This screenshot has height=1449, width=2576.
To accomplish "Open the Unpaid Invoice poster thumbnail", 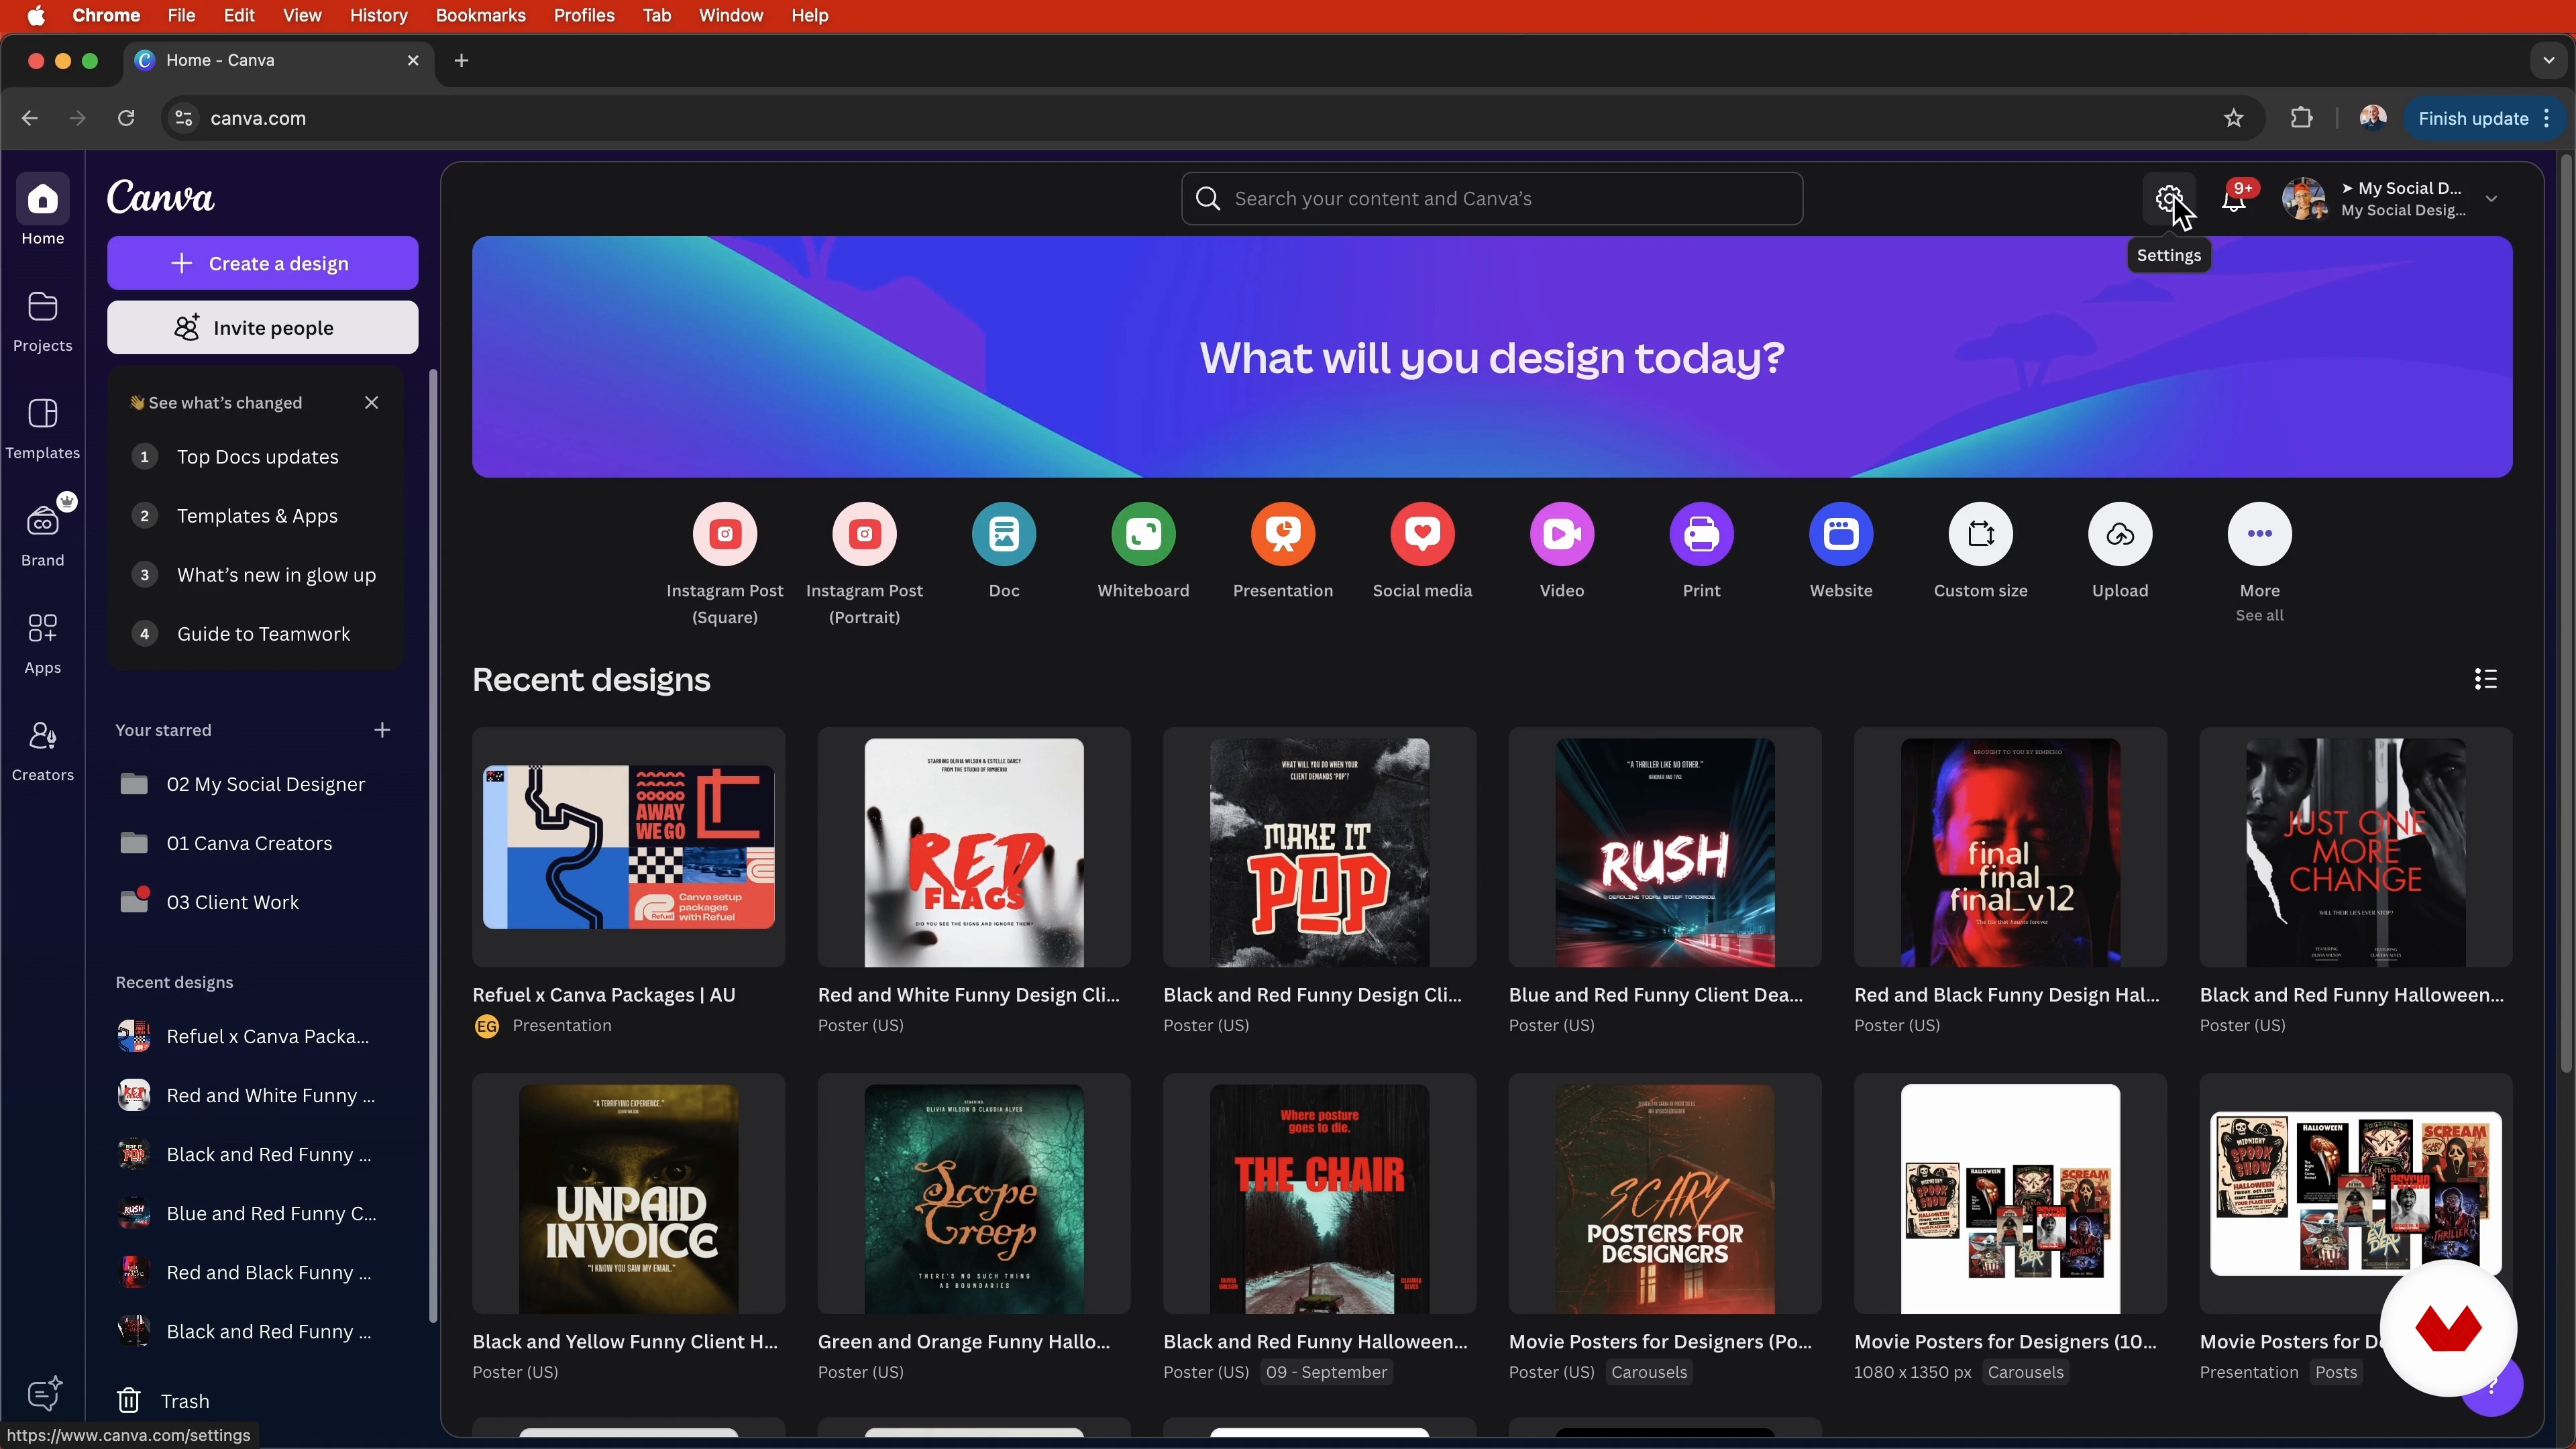I will pyautogui.click(x=628, y=1194).
